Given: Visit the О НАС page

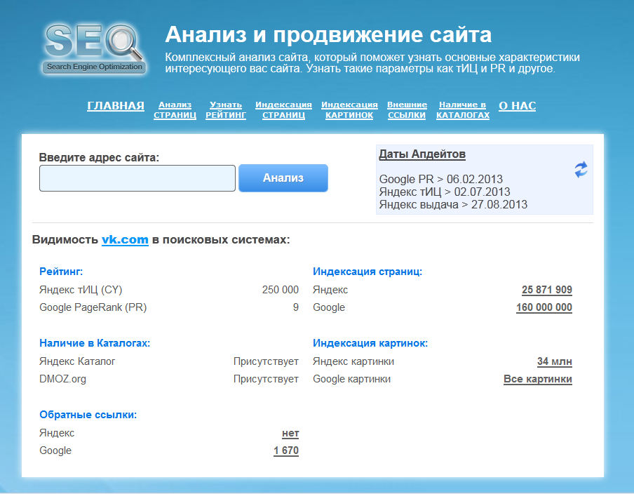Looking at the screenshot, I should [x=517, y=106].
